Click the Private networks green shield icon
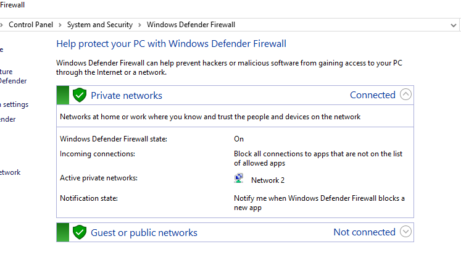This screenshot has width=461, height=257. coord(79,95)
